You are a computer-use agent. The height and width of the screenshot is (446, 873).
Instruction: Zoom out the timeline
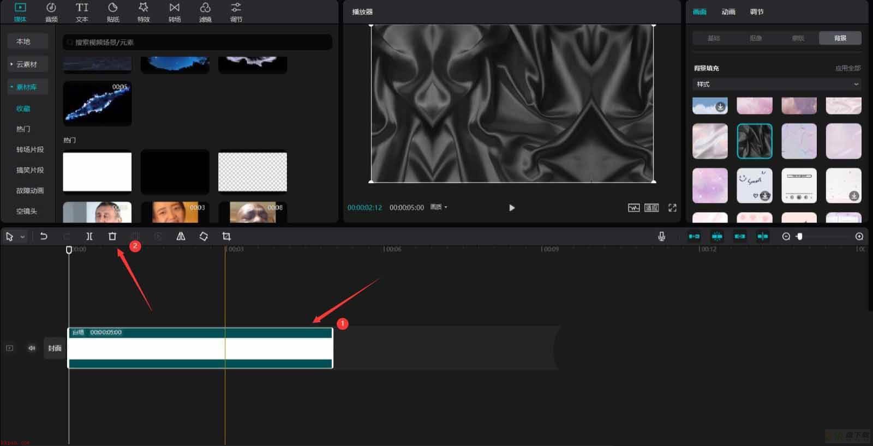tap(786, 236)
